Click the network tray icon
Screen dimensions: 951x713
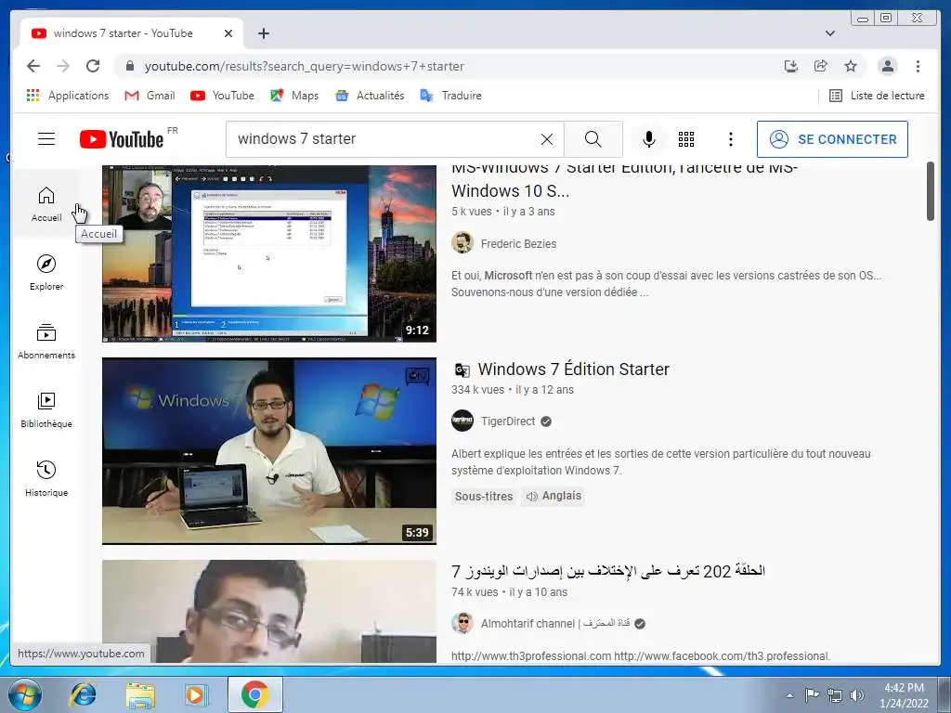835,695
